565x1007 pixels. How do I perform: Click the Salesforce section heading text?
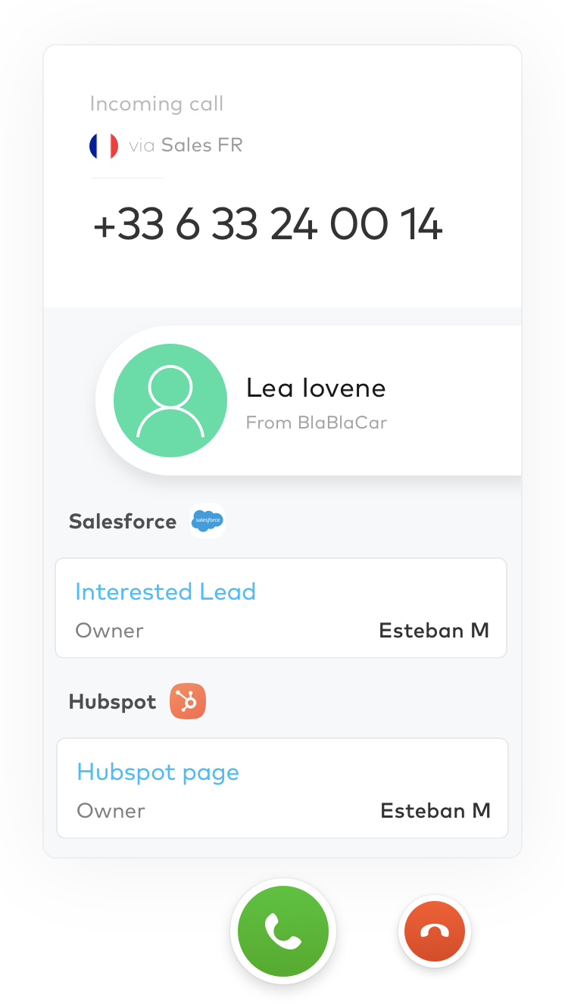(x=123, y=522)
